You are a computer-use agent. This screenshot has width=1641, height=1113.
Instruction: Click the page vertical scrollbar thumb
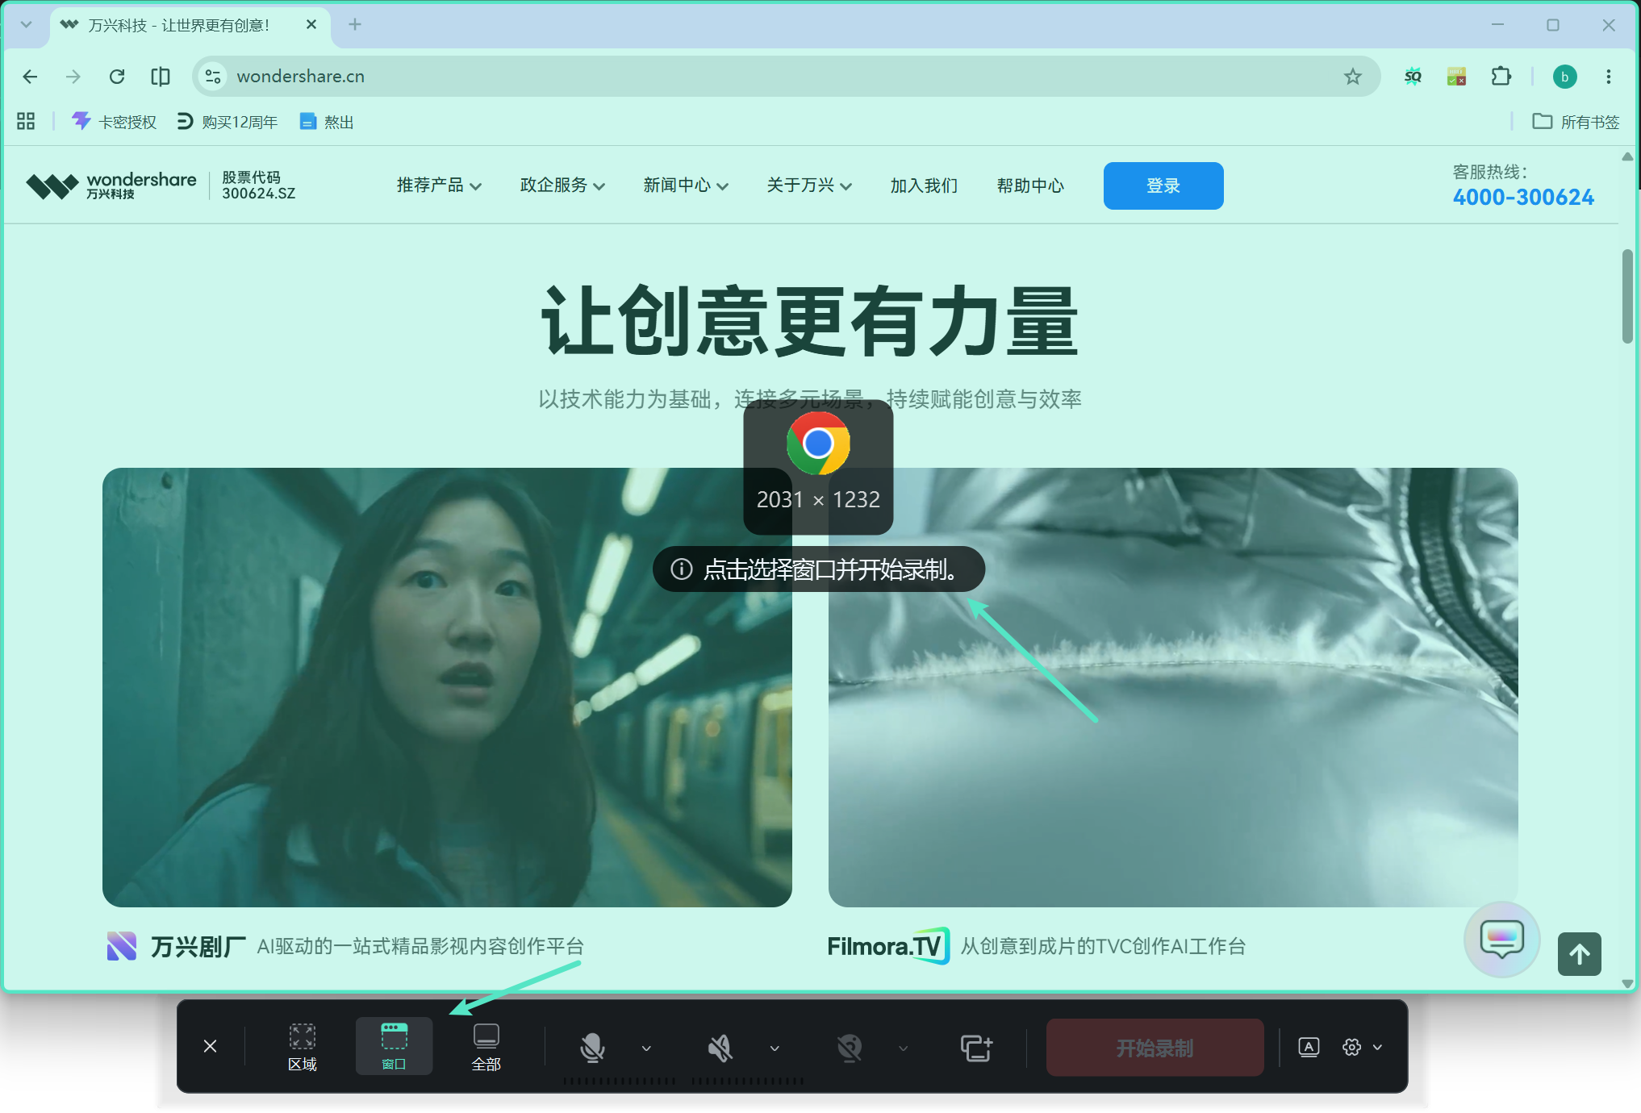coord(1627,296)
